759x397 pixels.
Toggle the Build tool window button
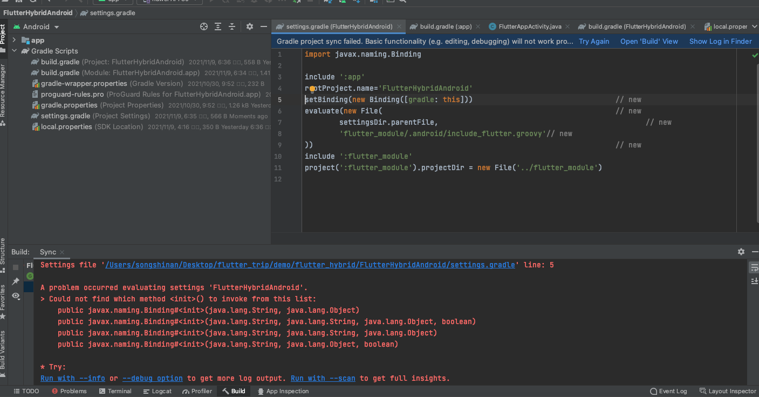pos(234,391)
